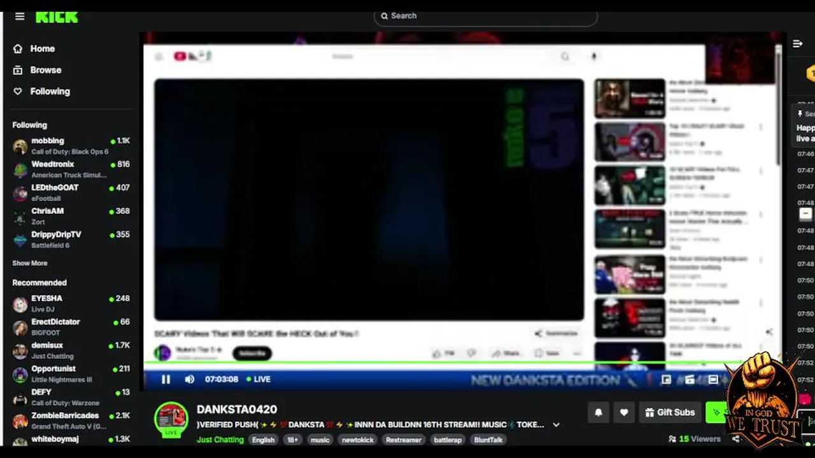The image size is (815, 458).
Task: Click the picture-in-picture player icon
Action: click(x=666, y=380)
